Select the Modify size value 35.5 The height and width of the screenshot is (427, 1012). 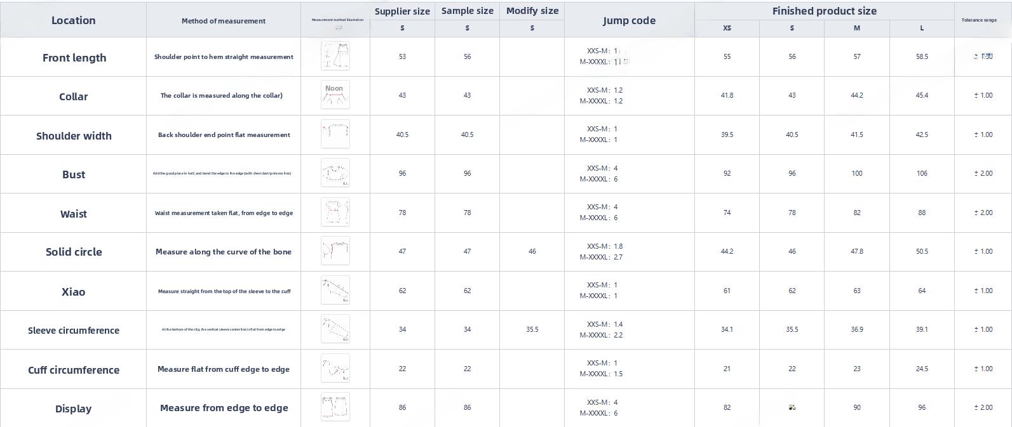(532, 329)
